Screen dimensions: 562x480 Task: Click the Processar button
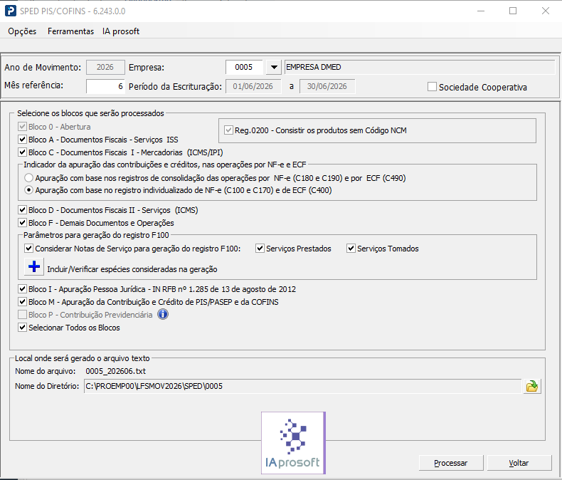click(451, 463)
